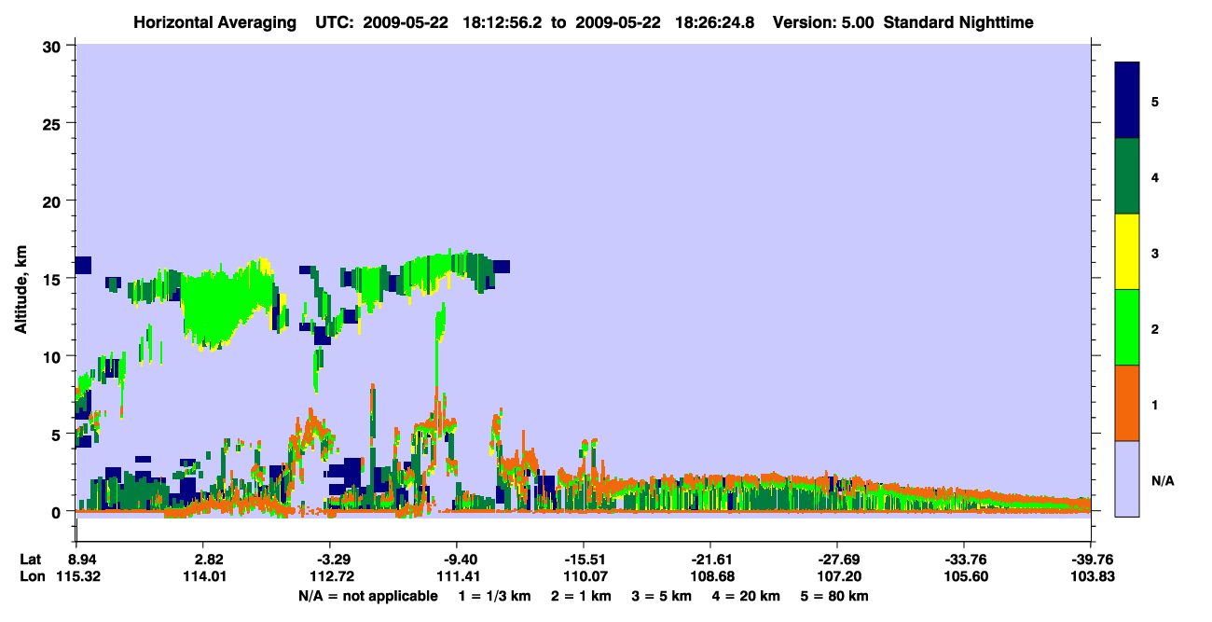Click the 'Lon' axis row label
The image size is (1212, 622).
31,577
